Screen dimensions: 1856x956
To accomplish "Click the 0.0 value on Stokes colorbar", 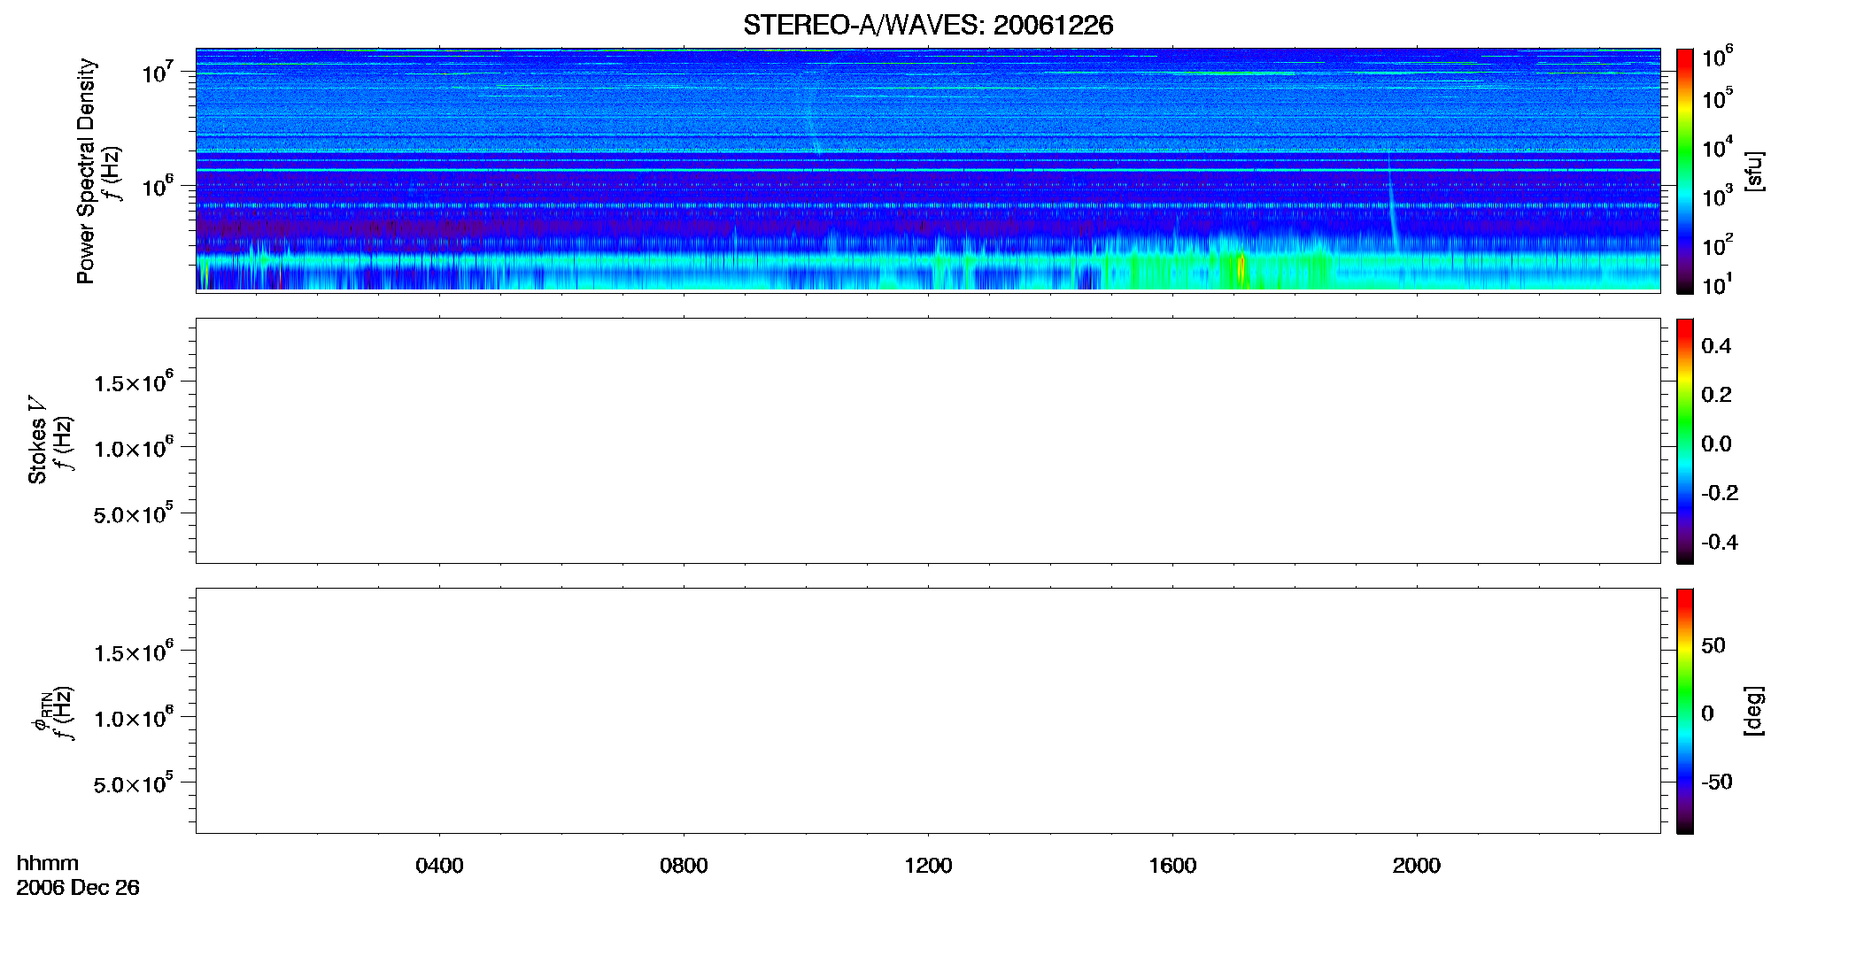I will pos(1716,444).
